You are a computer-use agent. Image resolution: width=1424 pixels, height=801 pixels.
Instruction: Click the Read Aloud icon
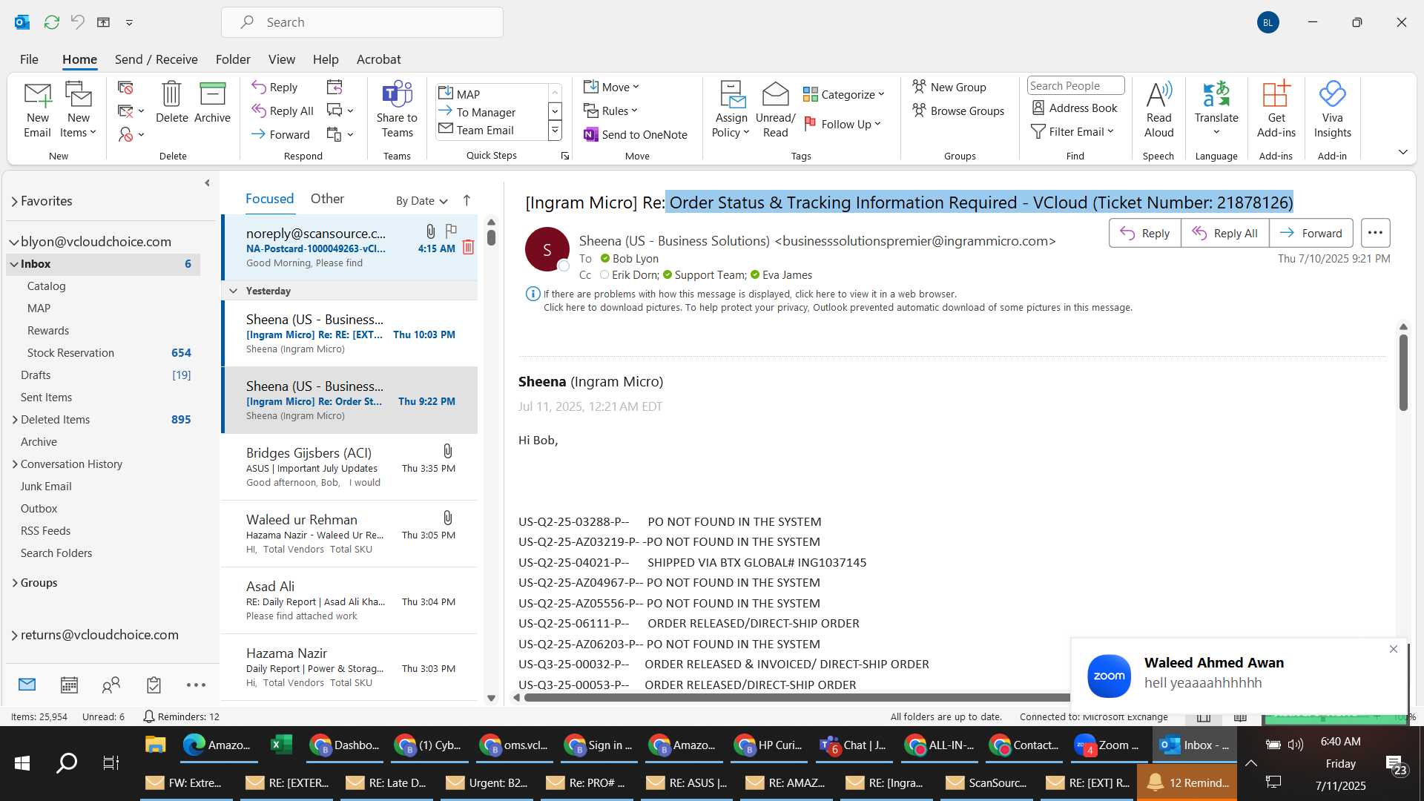1158,110
